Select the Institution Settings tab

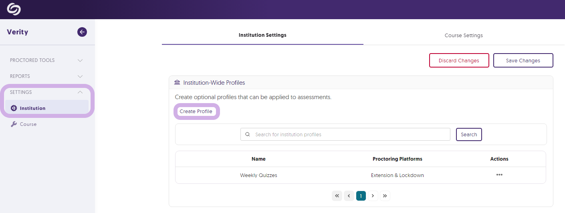tap(262, 35)
